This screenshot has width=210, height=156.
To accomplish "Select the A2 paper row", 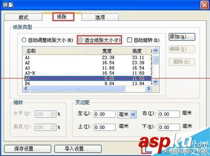I will (x=88, y=62).
